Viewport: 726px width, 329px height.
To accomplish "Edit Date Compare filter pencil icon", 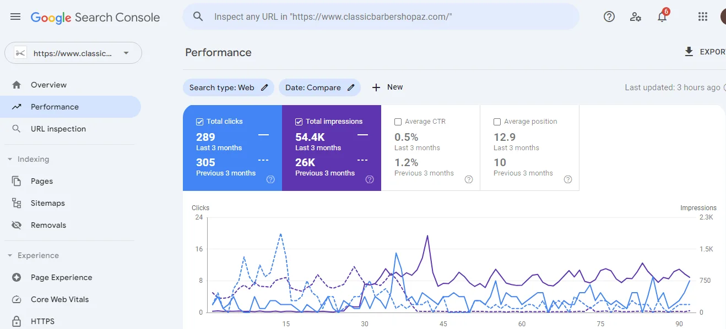I will click(x=351, y=87).
